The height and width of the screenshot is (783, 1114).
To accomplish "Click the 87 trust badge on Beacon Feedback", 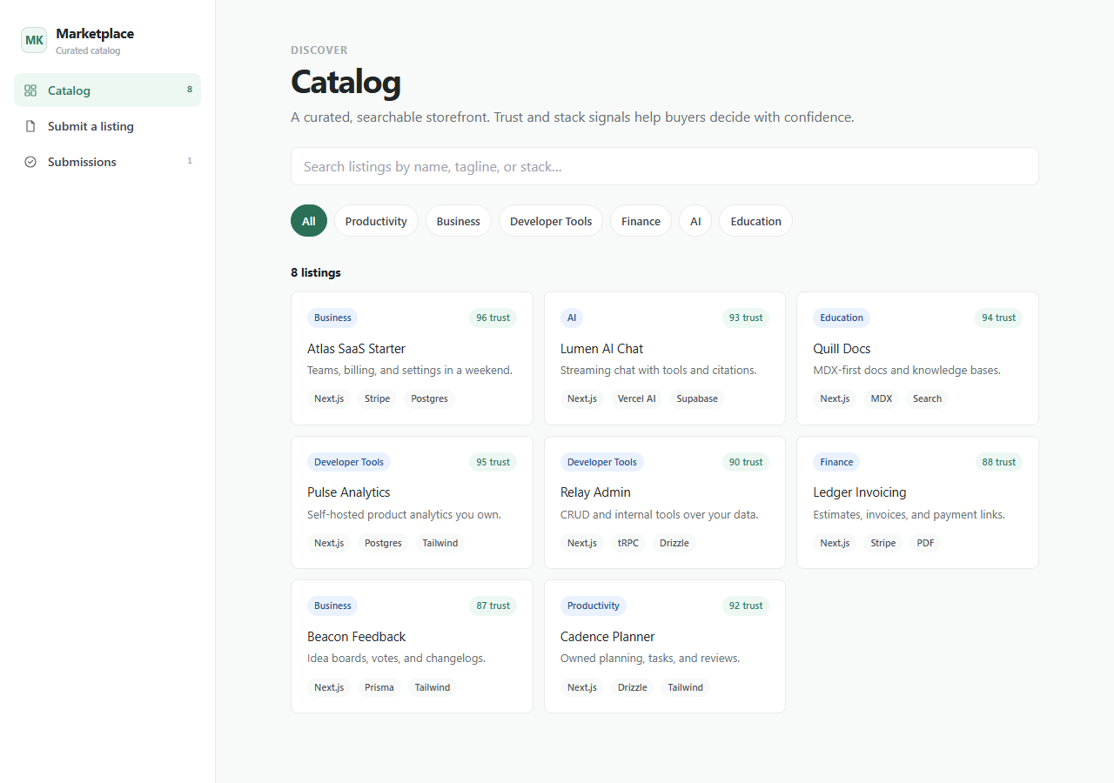I will (493, 606).
